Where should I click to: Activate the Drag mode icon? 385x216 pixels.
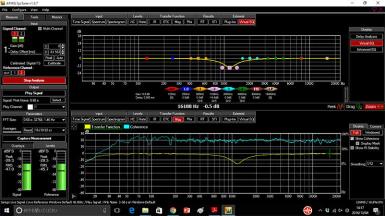(x=358, y=106)
